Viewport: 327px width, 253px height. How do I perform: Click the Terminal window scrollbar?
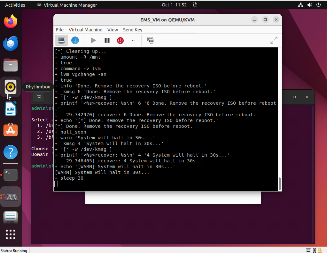coord(312,173)
